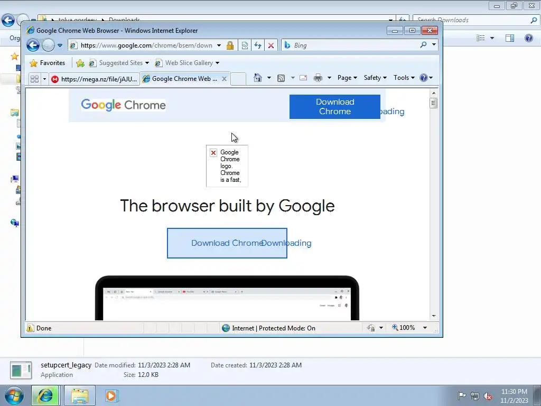Close the Google Chrome Web tab

coord(224,79)
